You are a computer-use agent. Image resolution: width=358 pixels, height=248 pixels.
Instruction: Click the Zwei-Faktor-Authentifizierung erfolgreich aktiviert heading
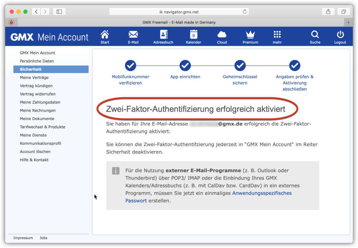tap(196, 109)
